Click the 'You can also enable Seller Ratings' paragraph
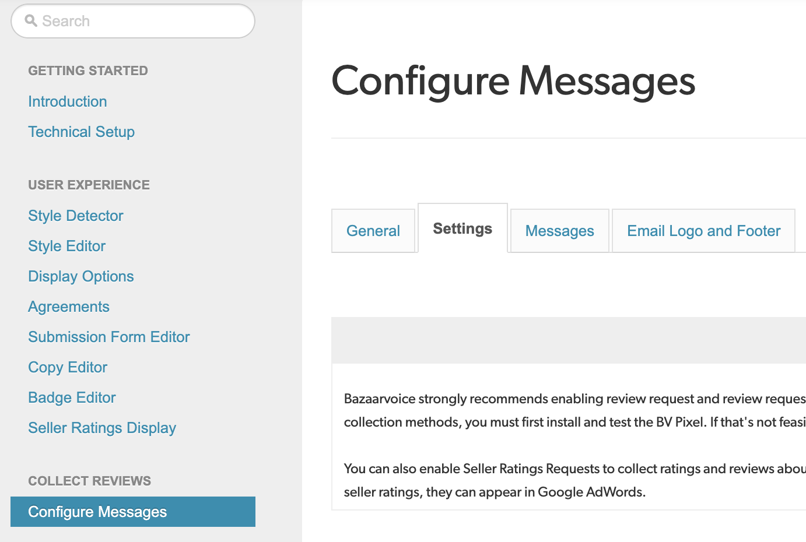Screen dimensions: 806x542 pos(574,480)
